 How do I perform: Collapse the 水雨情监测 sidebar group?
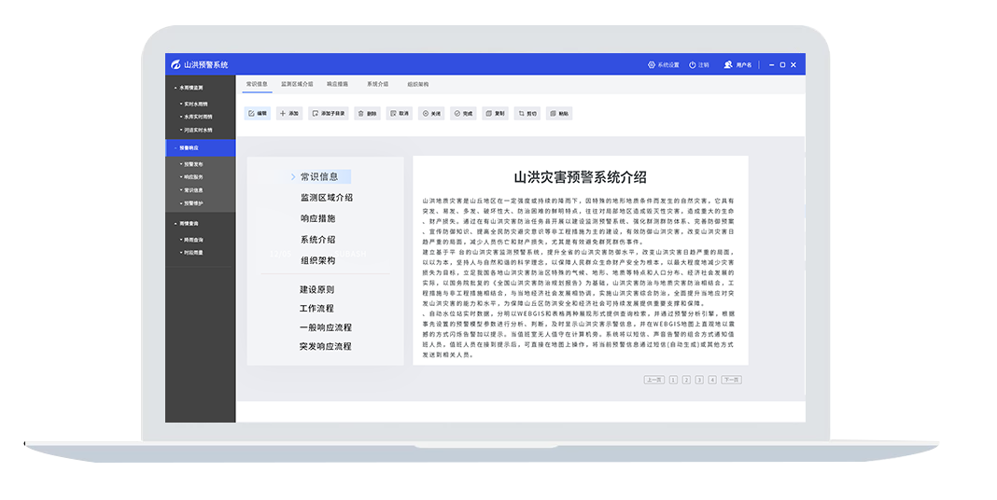point(190,87)
